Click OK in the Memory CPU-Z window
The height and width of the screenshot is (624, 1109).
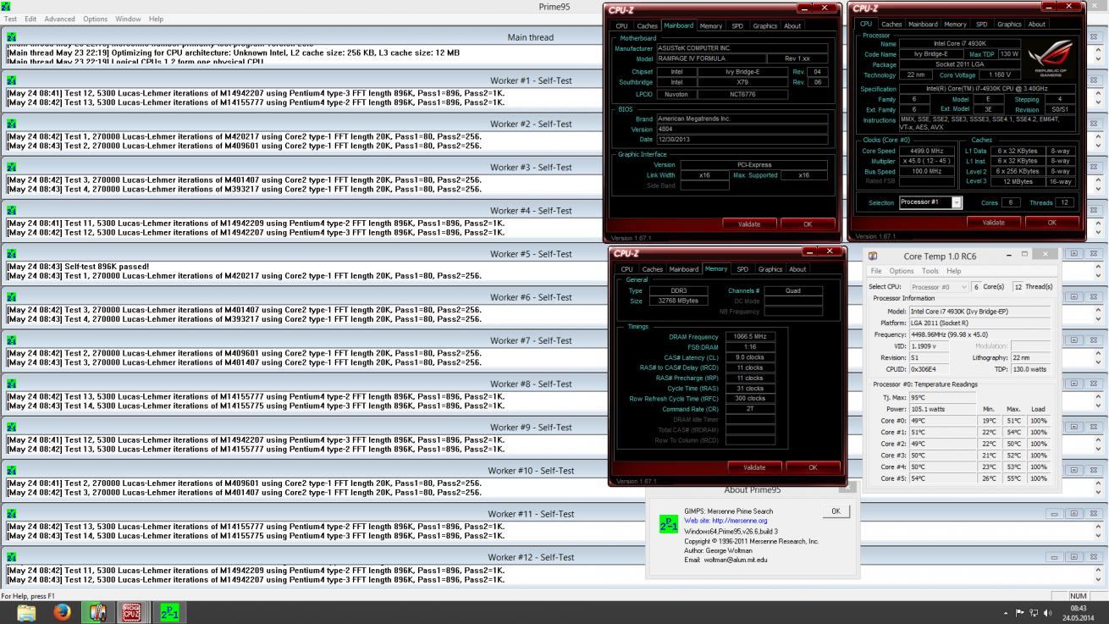tap(813, 467)
